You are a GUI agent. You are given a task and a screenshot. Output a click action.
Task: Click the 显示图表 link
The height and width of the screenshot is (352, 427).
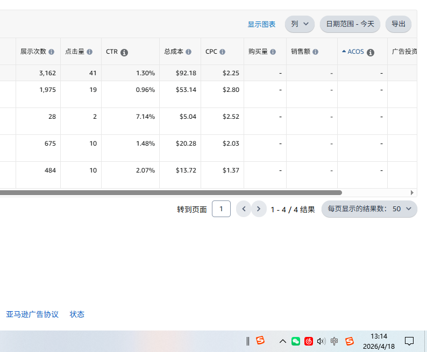pyautogui.click(x=261, y=25)
